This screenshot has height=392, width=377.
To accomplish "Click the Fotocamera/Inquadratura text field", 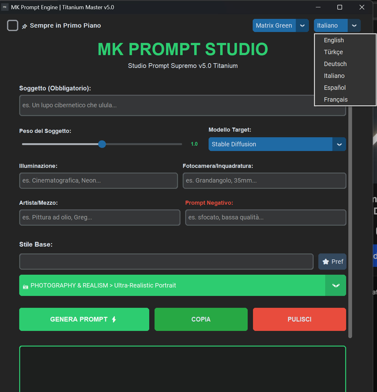I will point(264,180).
